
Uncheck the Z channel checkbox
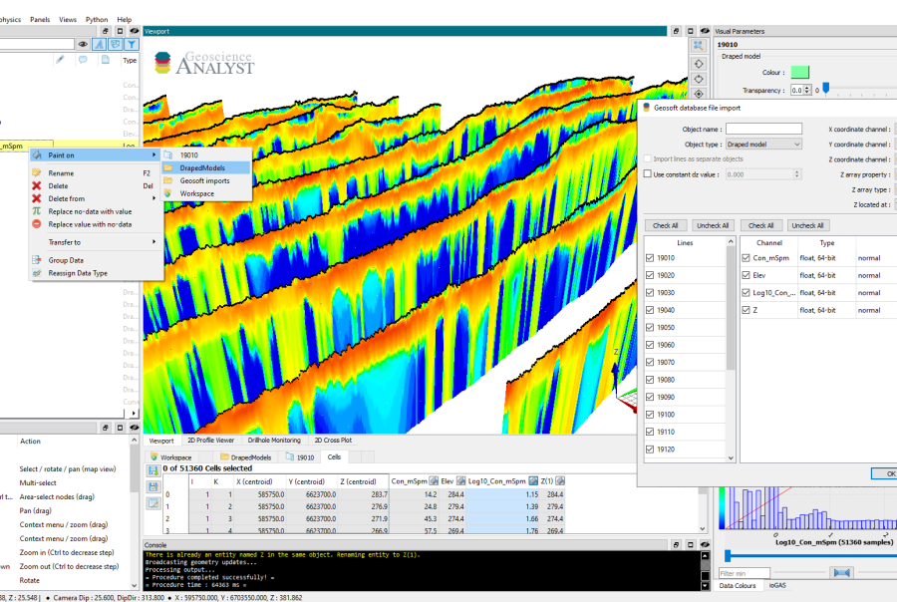point(746,310)
